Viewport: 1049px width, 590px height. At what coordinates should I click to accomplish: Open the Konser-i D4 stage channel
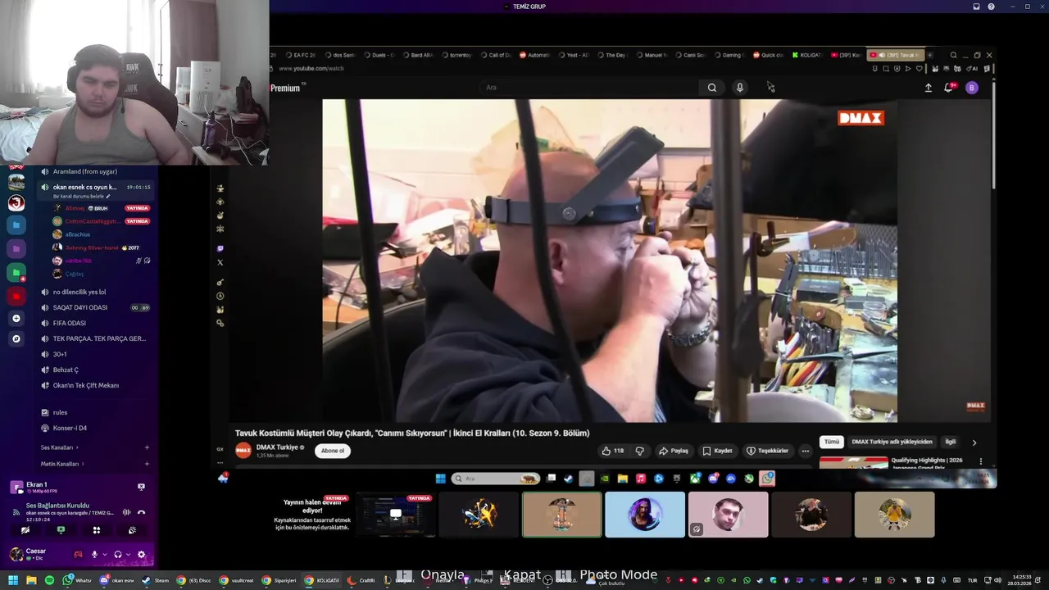coord(96,428)
